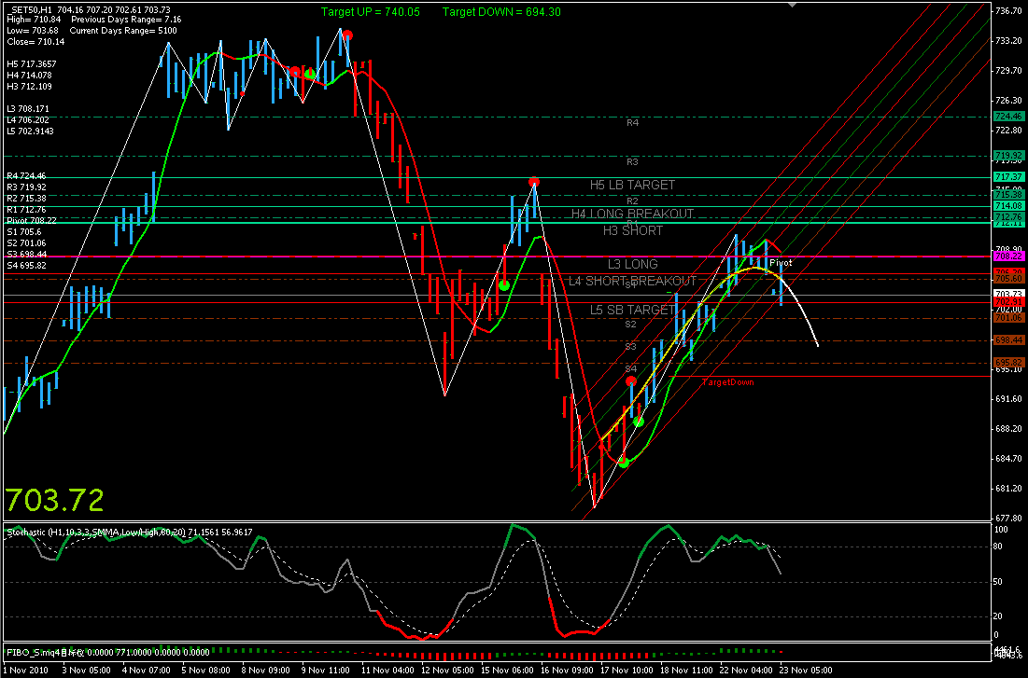Click the green 724.46 price axis tag
The image size is (1028, 678).
(x=1008, y=117)
